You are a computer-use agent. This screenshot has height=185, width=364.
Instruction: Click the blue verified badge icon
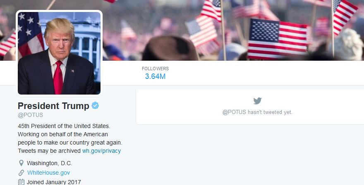point(95,105)
